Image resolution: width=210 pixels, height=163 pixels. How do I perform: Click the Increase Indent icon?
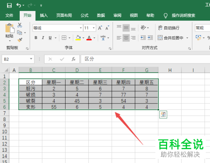click(150, 38)
